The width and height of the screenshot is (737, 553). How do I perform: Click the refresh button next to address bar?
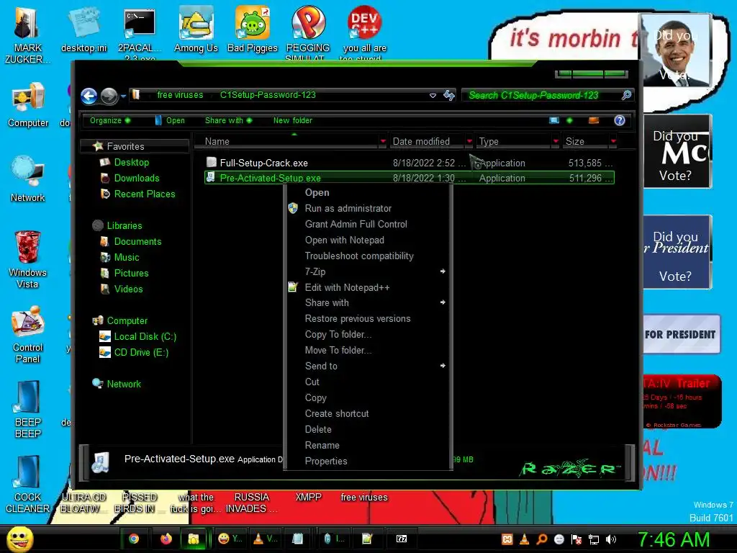(x=449, y=96)
